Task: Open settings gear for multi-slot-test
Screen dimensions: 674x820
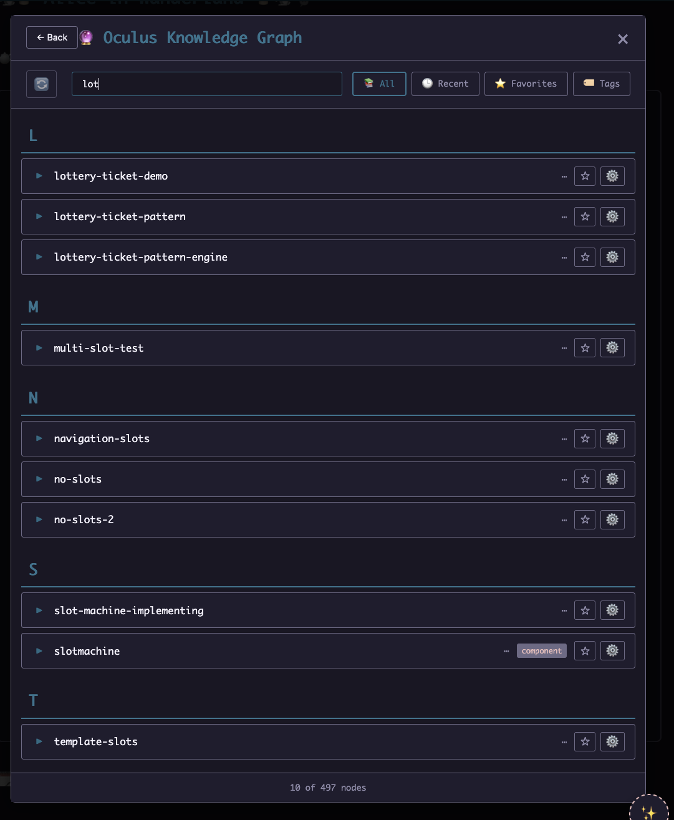Action: tap(612, 348)
